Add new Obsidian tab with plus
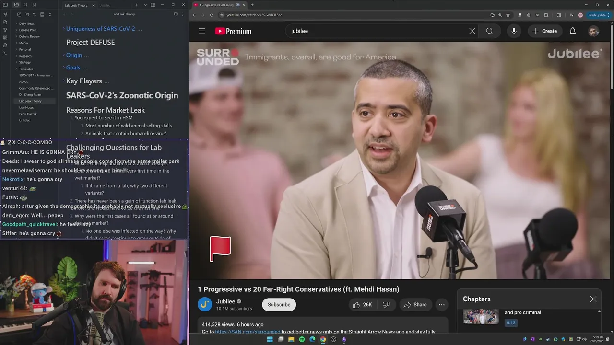The image size is (614, 345). point(136,5)
